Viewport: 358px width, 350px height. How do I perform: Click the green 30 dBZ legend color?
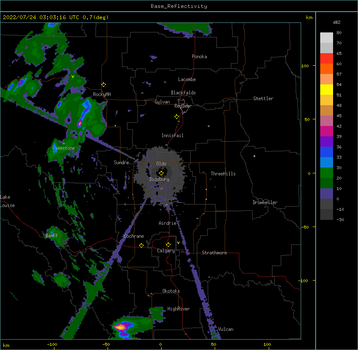326,173
